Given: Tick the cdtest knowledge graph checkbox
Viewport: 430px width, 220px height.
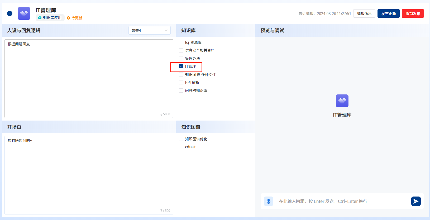Looking at the screenshot, I should pyautogui.click(x=181, y=147).
